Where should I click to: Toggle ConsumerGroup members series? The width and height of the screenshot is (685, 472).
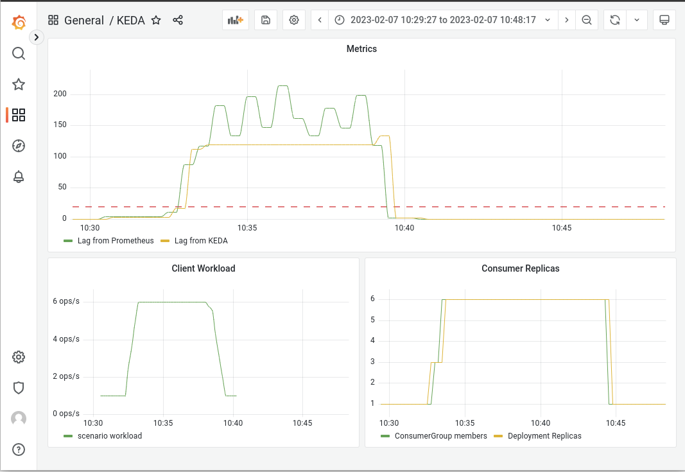441,436
